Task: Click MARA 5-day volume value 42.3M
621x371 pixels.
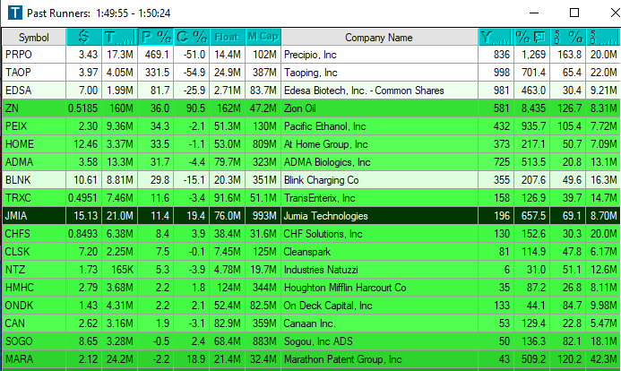Action: pyautogui.click(x=604, y=359)
